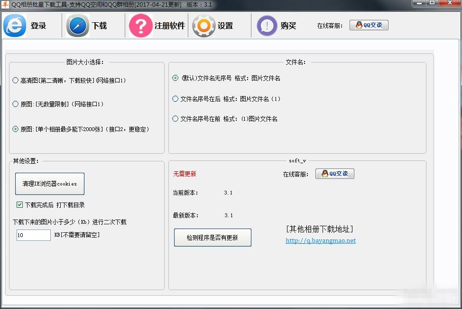The height and width of the screenshot is (309, 462).
Task: Open the q.bayangmao.net link
Action: coord(321,240)
